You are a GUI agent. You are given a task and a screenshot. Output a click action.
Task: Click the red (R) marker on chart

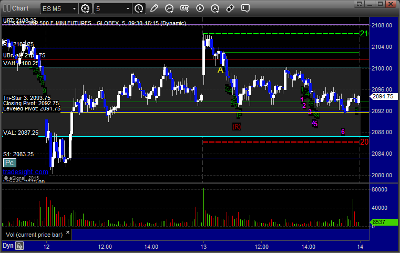[x=237, y=126]
